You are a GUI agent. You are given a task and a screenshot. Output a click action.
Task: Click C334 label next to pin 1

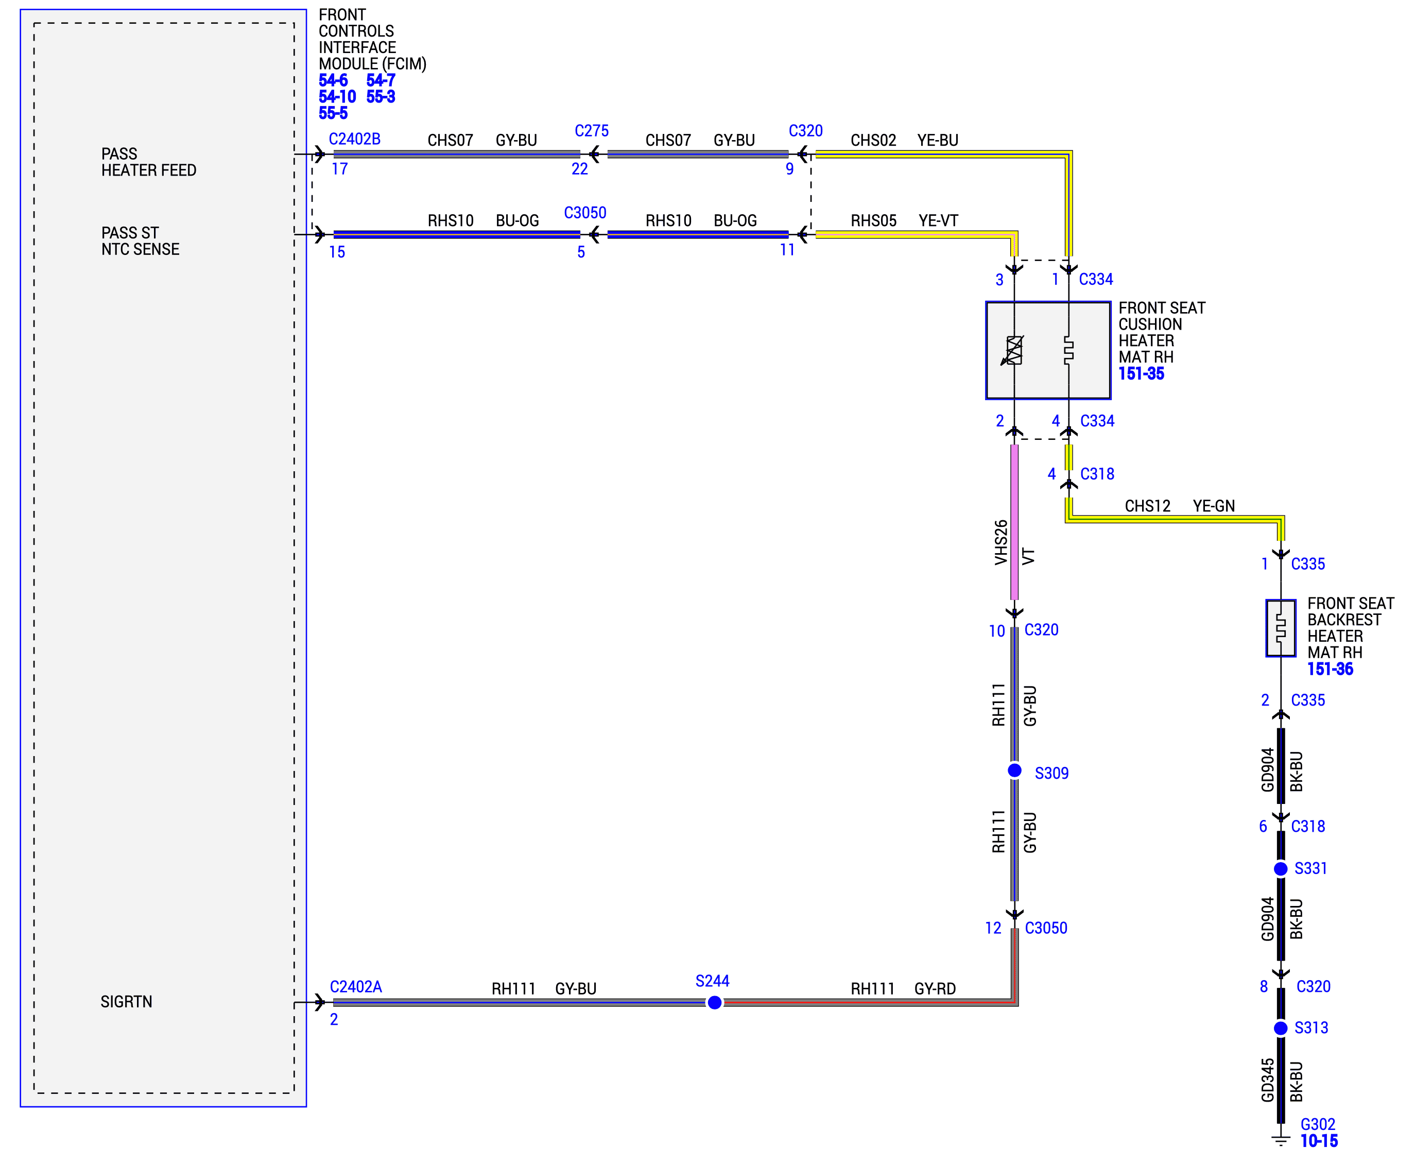tap(1096, 279)
